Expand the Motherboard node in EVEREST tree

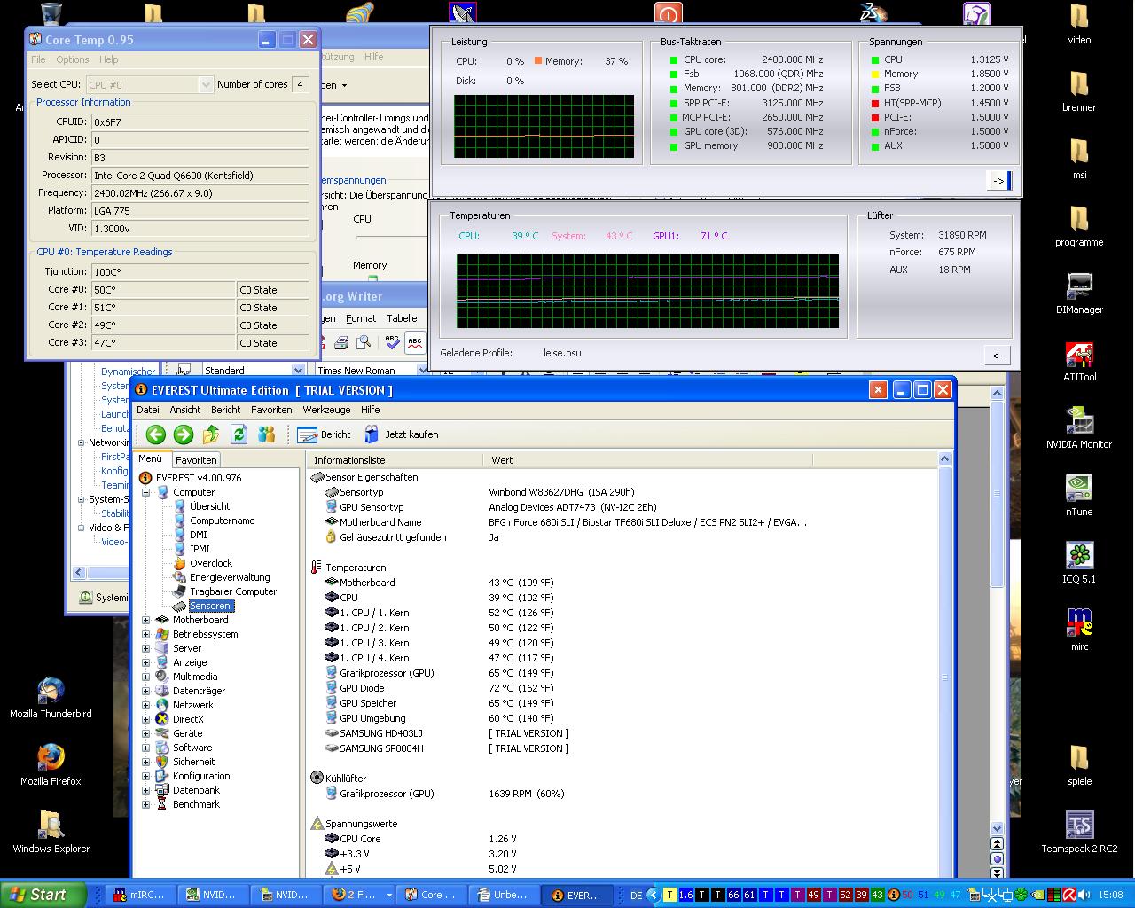[x=146, y=620]
